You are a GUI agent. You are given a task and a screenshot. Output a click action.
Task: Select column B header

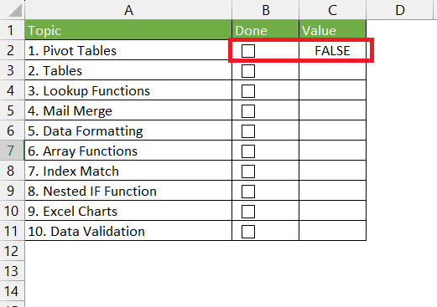[x=266, y=10]
